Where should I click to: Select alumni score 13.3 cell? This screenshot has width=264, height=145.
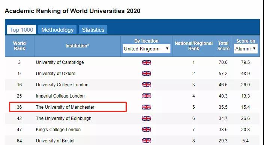(245, 96)
